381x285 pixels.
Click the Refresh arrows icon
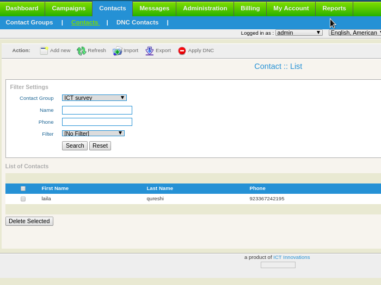pos(82,50)
